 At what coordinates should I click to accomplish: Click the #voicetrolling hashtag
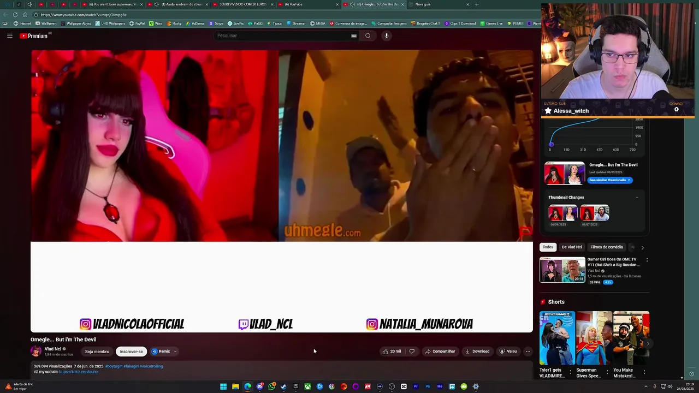click(x=151, y=366)
